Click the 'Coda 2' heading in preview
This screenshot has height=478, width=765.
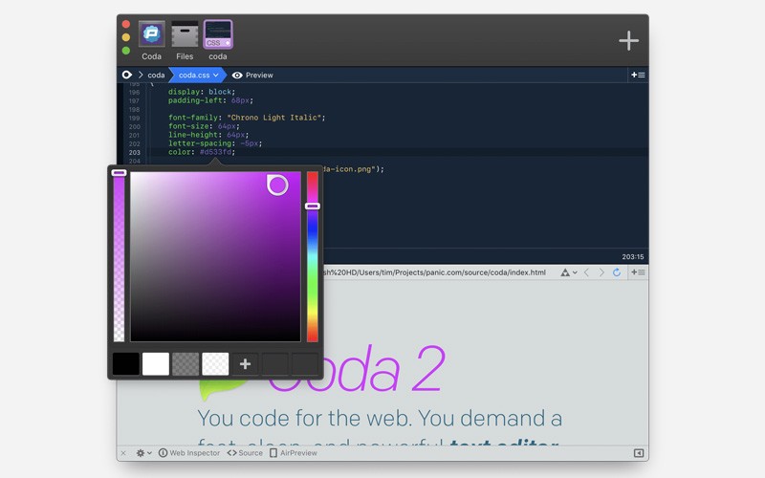coord(356,369)
